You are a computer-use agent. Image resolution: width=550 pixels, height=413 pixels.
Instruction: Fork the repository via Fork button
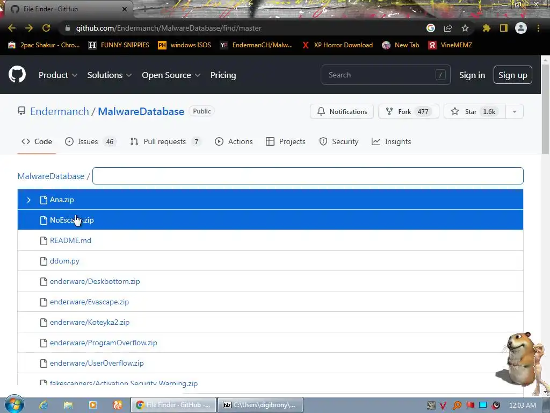click(x=409, y=111)
